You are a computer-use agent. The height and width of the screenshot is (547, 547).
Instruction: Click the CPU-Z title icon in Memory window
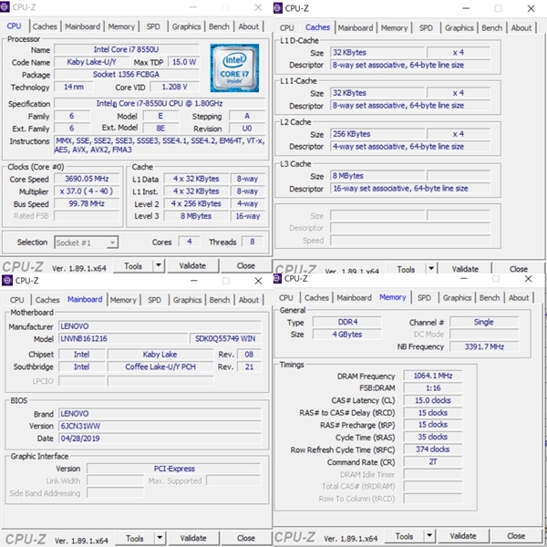[278, 278]
